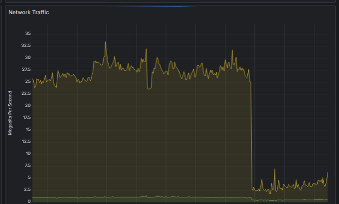
Task: Click the yellow spike near 7 after the drop
Action: [x=275, y=170]
